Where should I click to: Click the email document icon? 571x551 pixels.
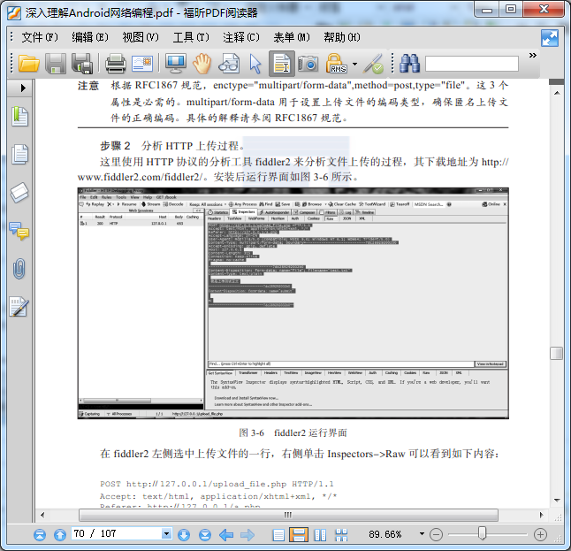click(x=142, y=64)
